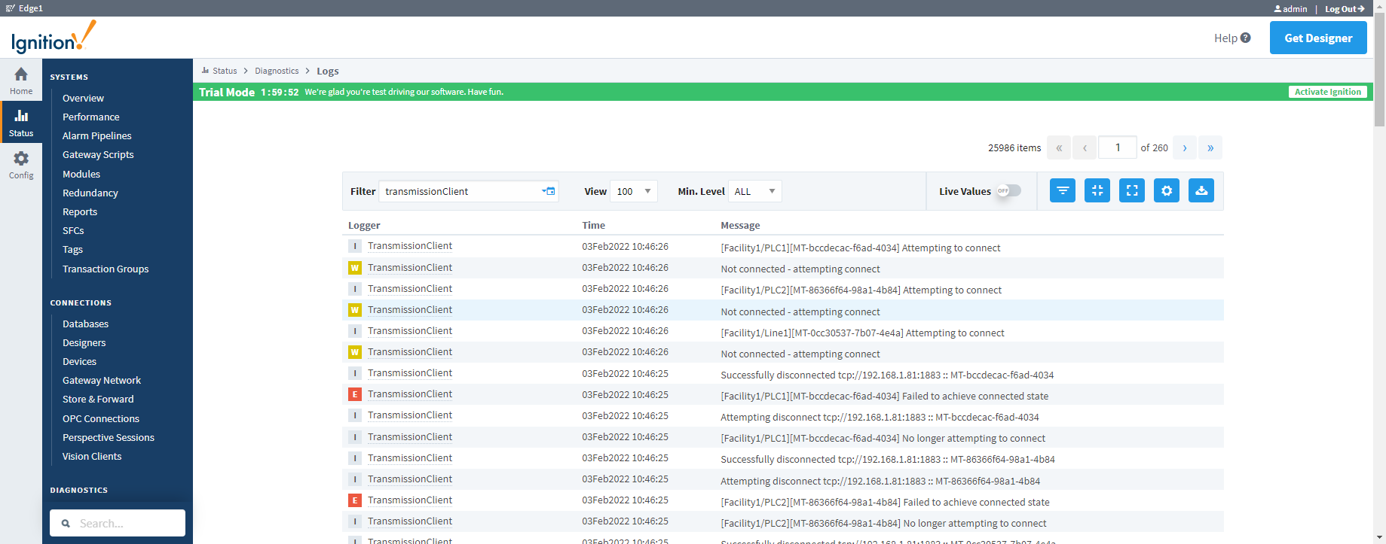
Task: Open Designers connections page
Action: pos(84,343)
